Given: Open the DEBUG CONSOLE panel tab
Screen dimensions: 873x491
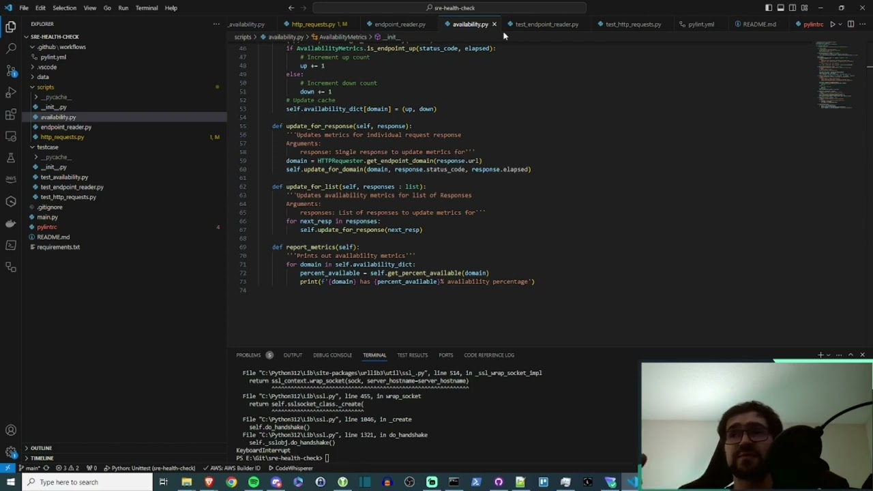Looking at the screenshot, I should (332, 355).
